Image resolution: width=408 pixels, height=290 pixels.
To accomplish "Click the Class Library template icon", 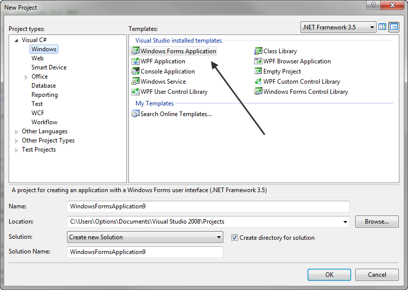I will [x=258, y=51].
